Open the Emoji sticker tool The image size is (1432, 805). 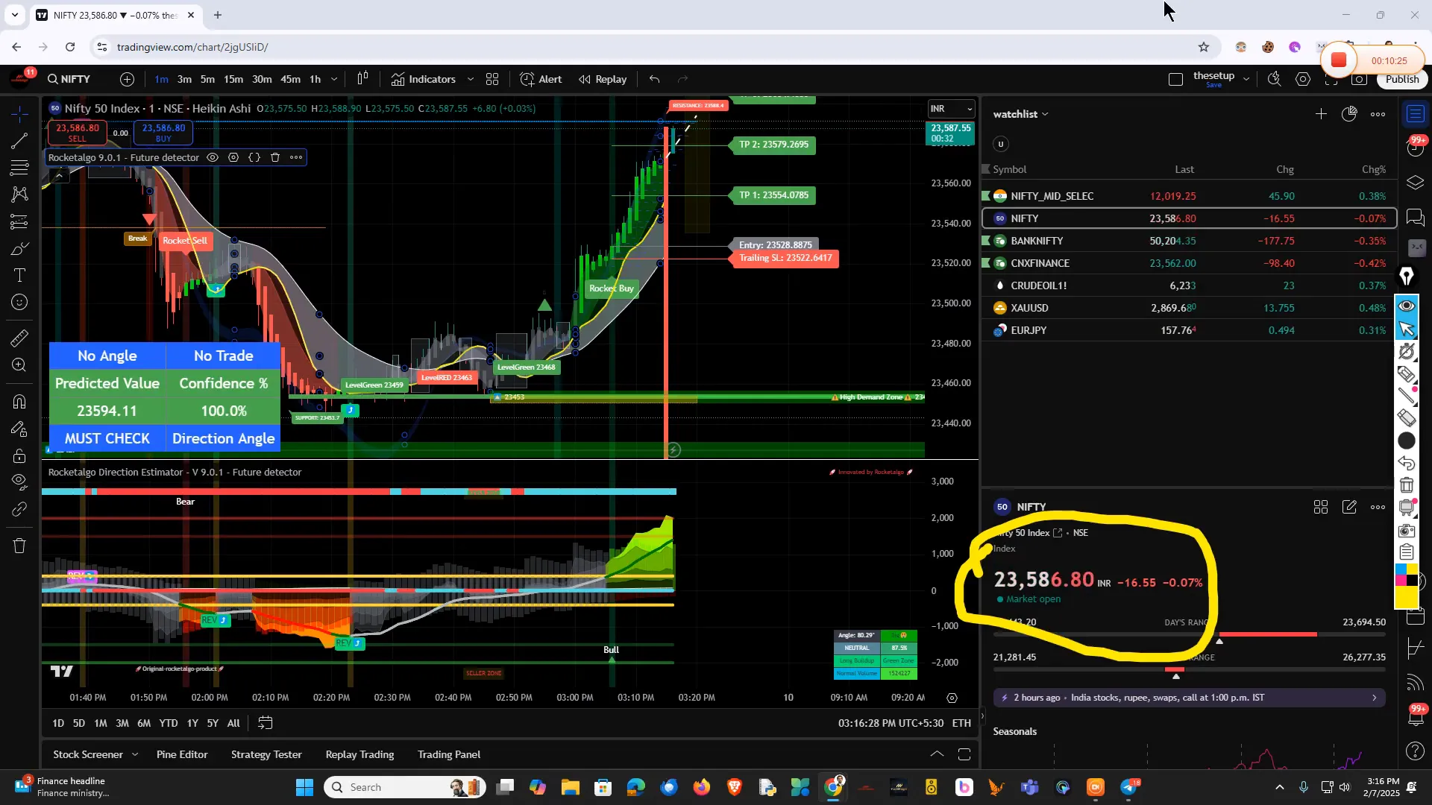tap(19, 302)
